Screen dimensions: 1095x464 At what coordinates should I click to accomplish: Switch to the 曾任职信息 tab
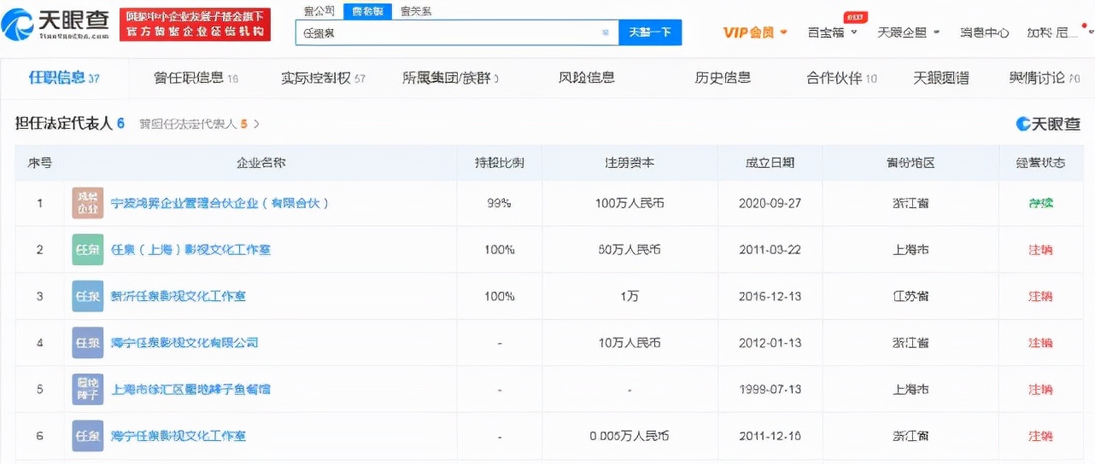[x=196, y=78]
